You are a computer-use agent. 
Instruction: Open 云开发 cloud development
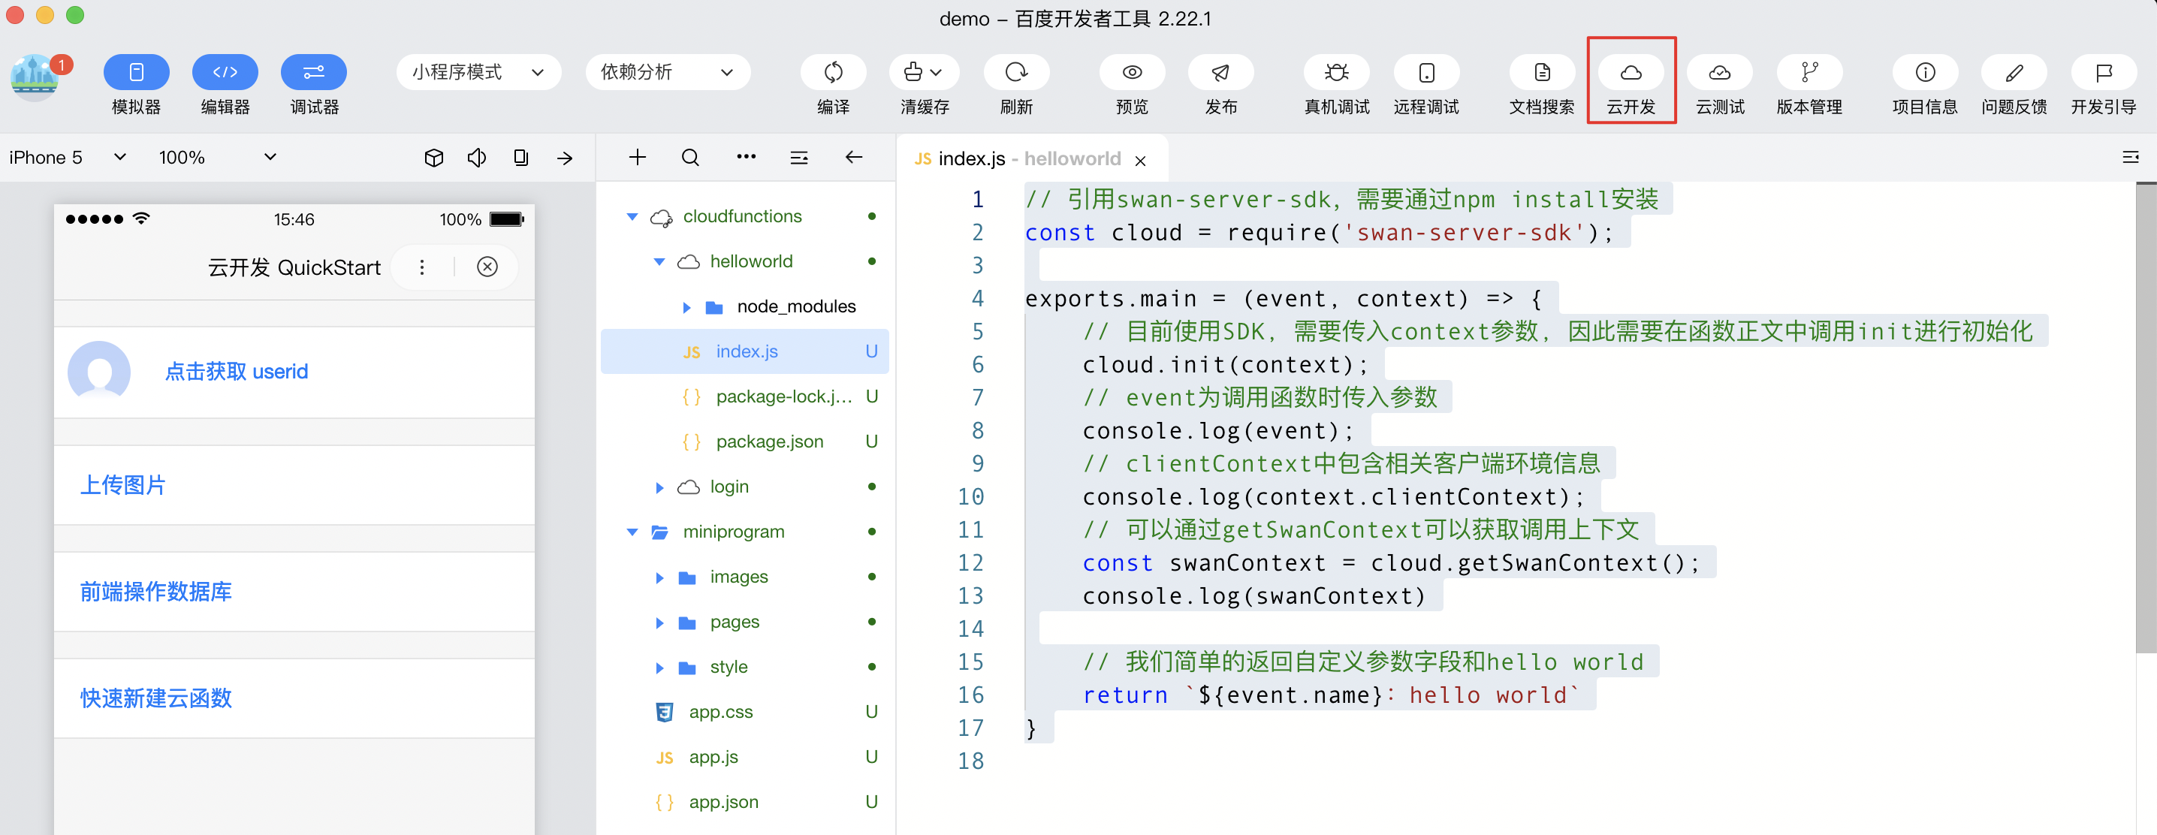[1631, 73]
